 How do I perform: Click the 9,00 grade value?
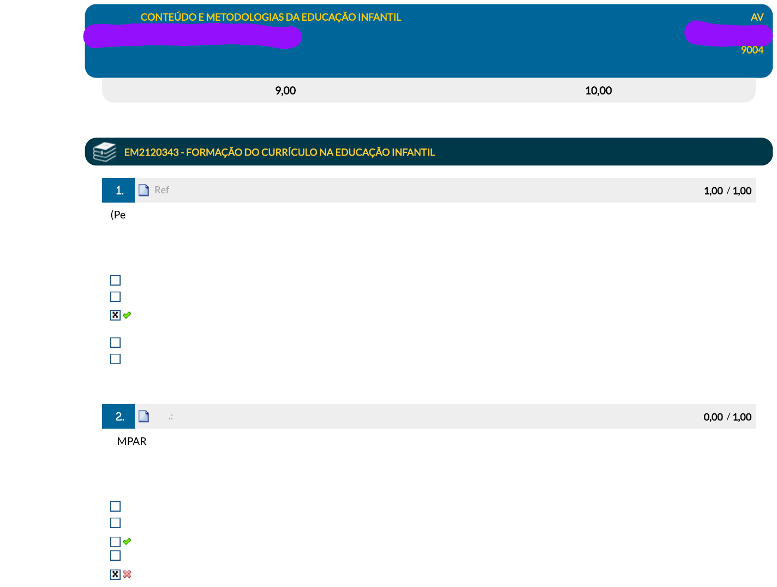click(285, 91)
